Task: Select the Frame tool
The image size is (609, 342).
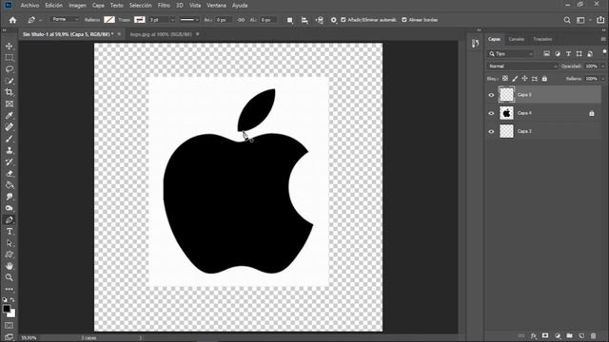Action: click(x=10, y=104)
